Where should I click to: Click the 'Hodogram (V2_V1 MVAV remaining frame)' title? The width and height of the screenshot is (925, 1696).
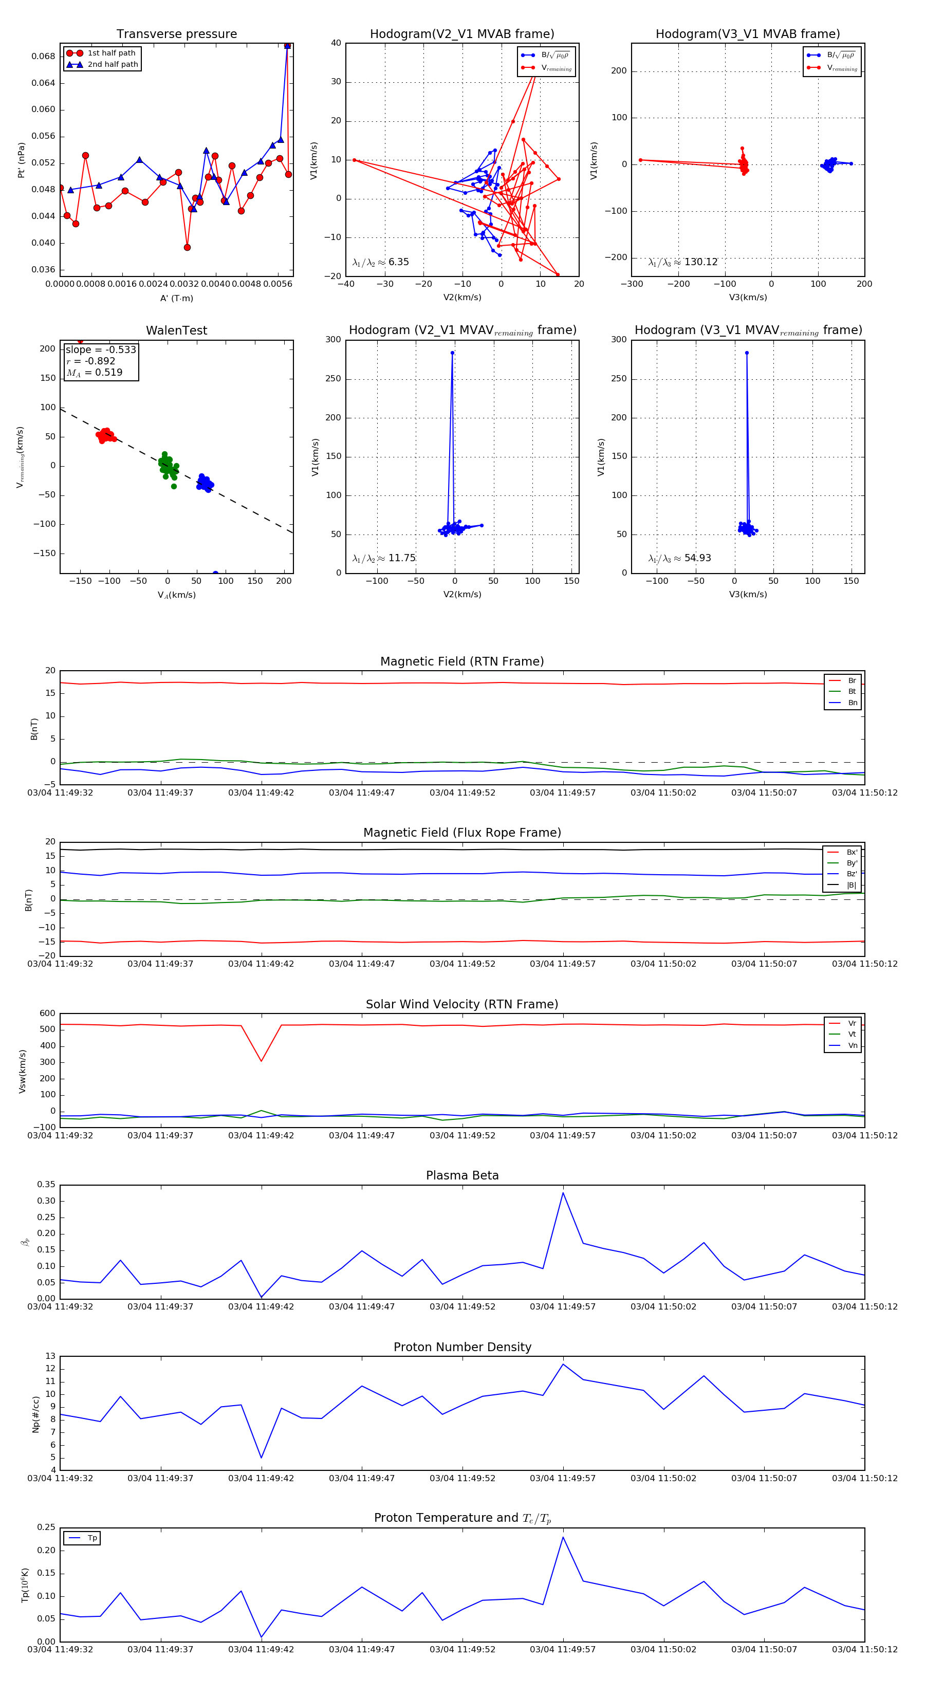(x=462, y=330)
